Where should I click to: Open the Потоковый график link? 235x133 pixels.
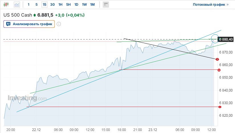coord(211,5)
